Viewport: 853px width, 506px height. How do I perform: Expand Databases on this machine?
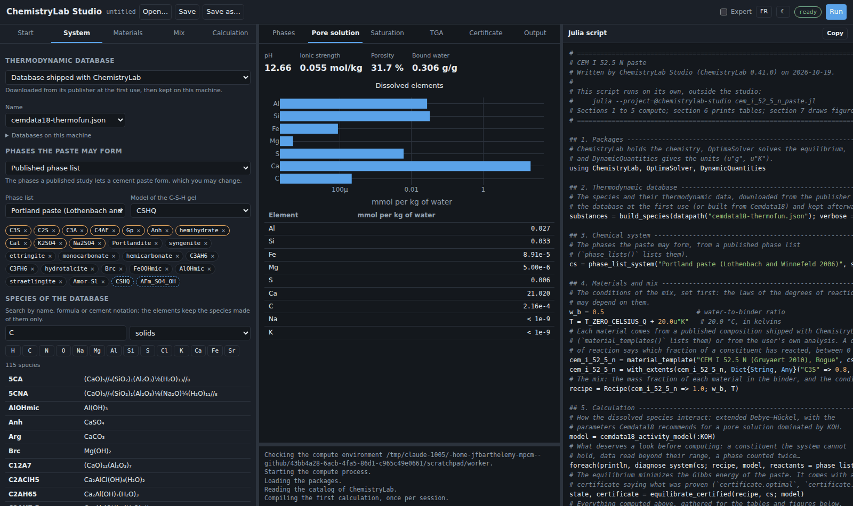(49, 135)
